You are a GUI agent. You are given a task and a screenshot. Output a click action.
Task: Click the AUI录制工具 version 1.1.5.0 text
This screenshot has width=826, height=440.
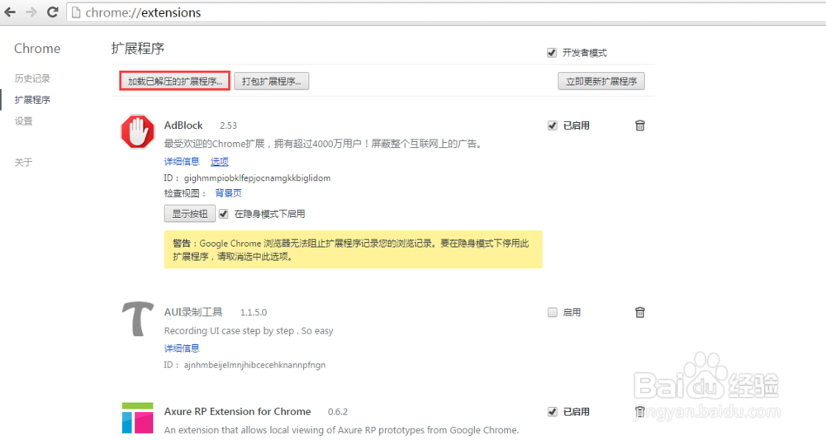tap(254, 313)
